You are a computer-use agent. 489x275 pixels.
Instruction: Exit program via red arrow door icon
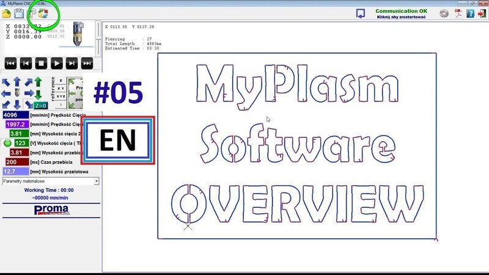482,13
